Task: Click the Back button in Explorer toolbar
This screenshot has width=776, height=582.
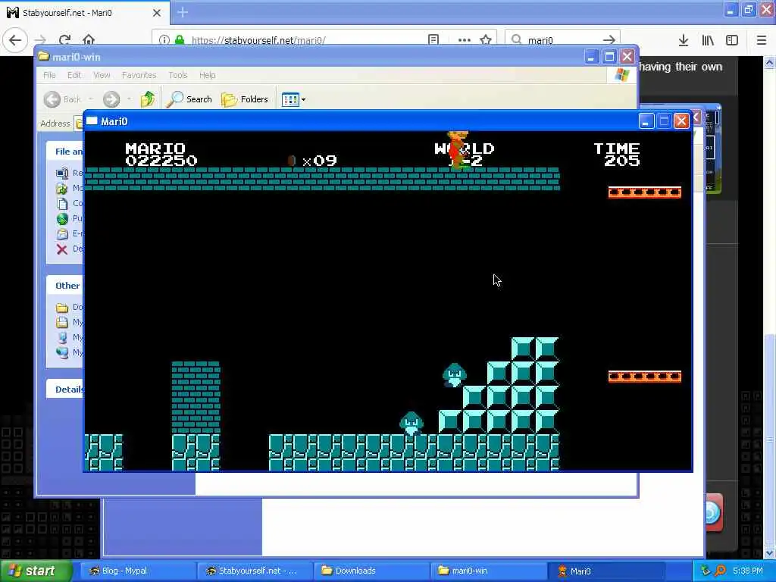Action: (62, 99)
